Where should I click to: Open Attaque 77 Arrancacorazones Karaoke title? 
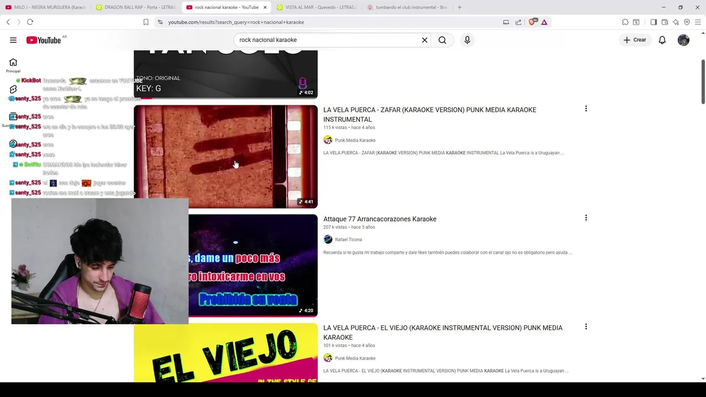[x=379, y=219]
